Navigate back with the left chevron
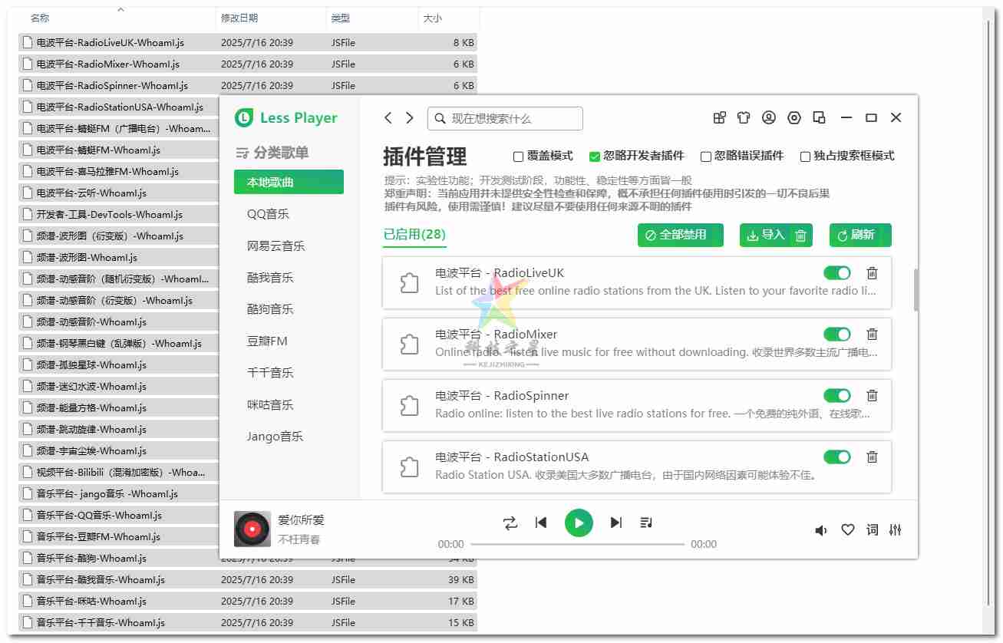This screenshot has width=1003, height=643. [x=388, y=117]
